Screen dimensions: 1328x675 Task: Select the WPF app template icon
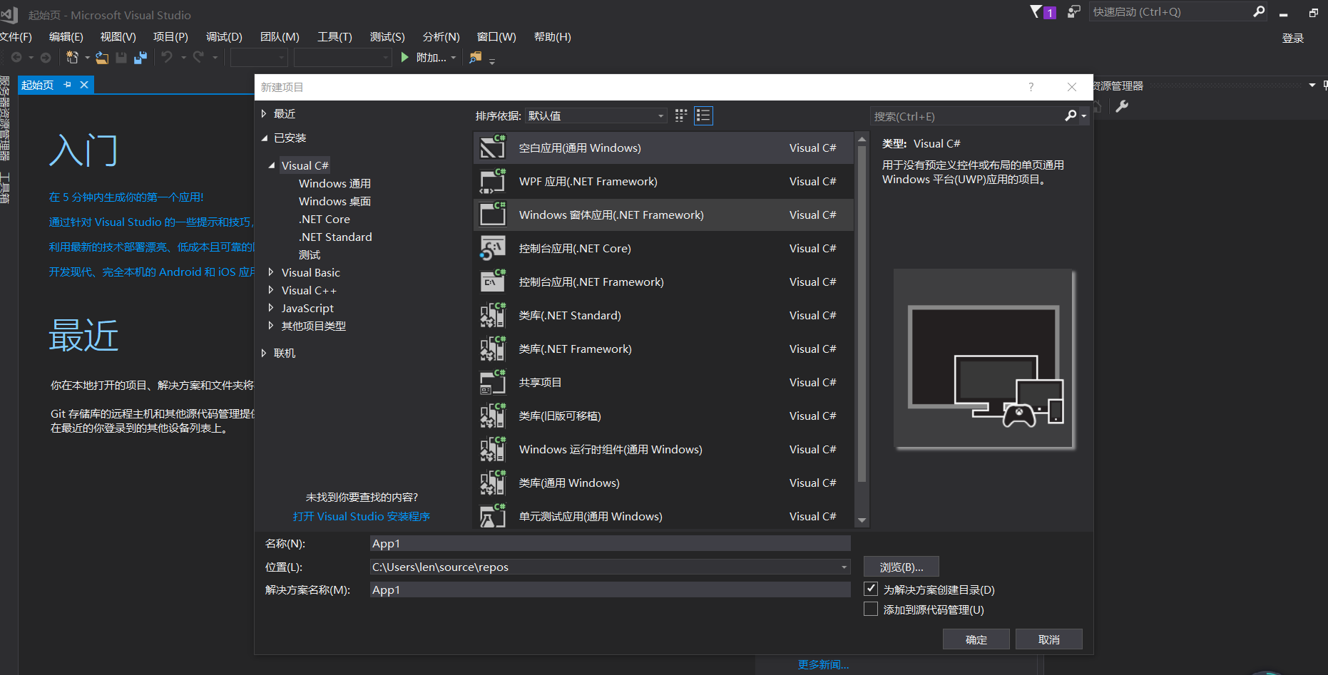pyautogui.click(x=493, y=181)
